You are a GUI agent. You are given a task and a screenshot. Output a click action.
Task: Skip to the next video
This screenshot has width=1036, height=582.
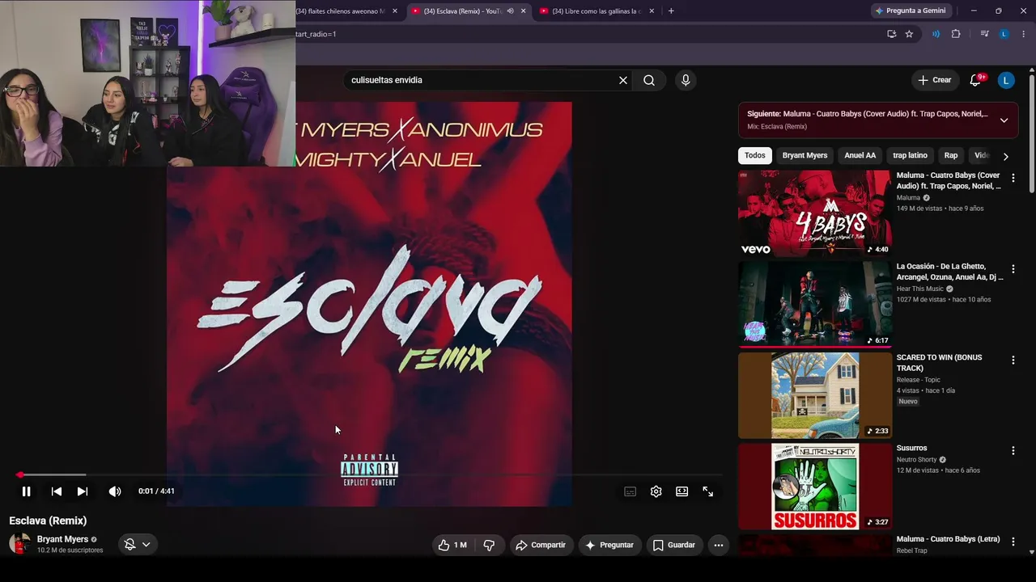83,491
